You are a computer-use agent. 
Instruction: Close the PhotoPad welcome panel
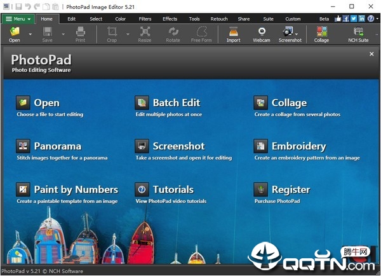click(371, 55)
